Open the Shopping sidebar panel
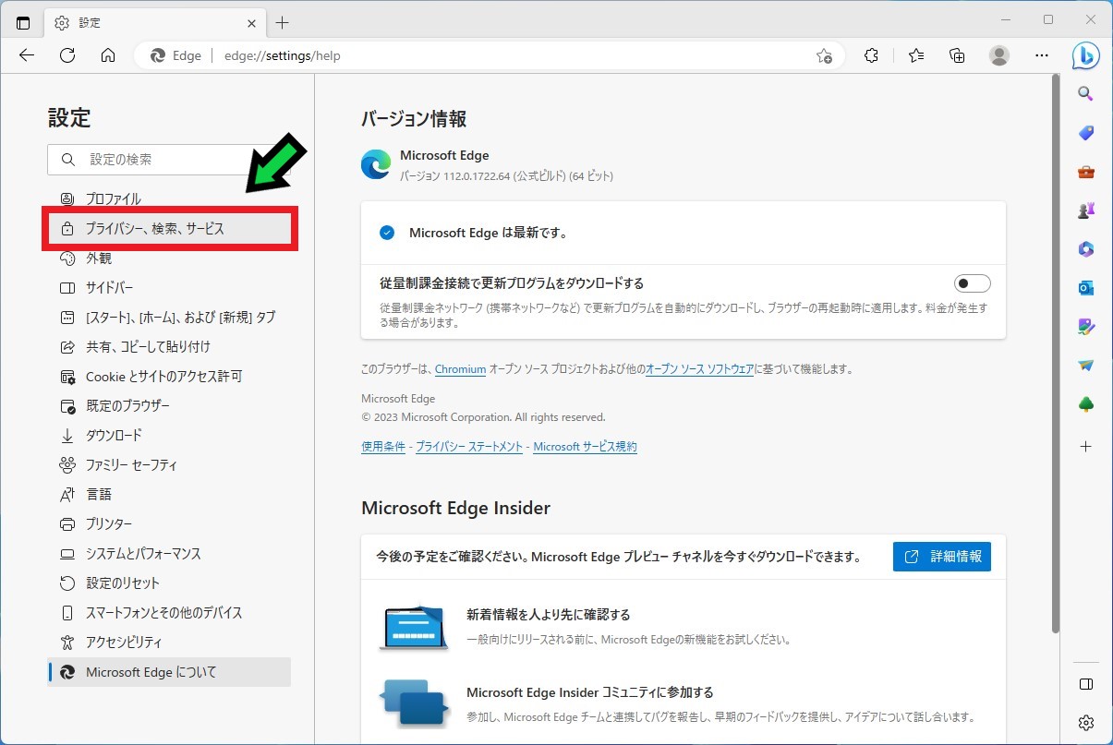 click(1086, 132)
